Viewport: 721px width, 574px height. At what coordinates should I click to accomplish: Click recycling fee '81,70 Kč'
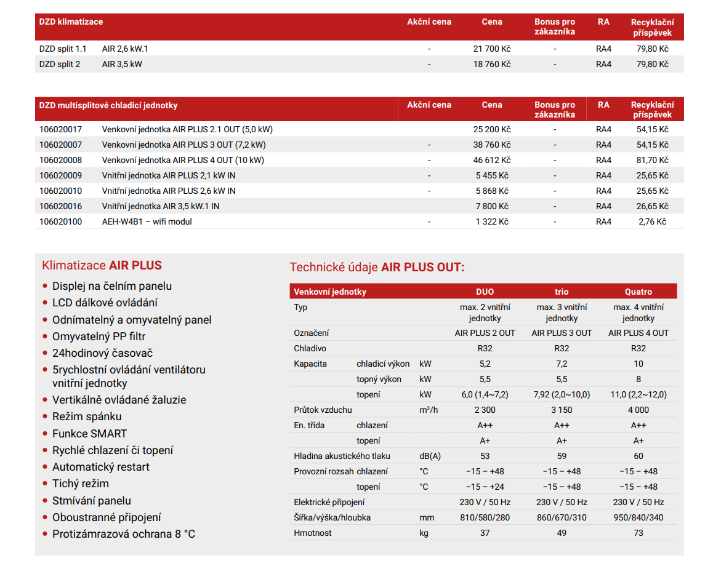(652, 161)
